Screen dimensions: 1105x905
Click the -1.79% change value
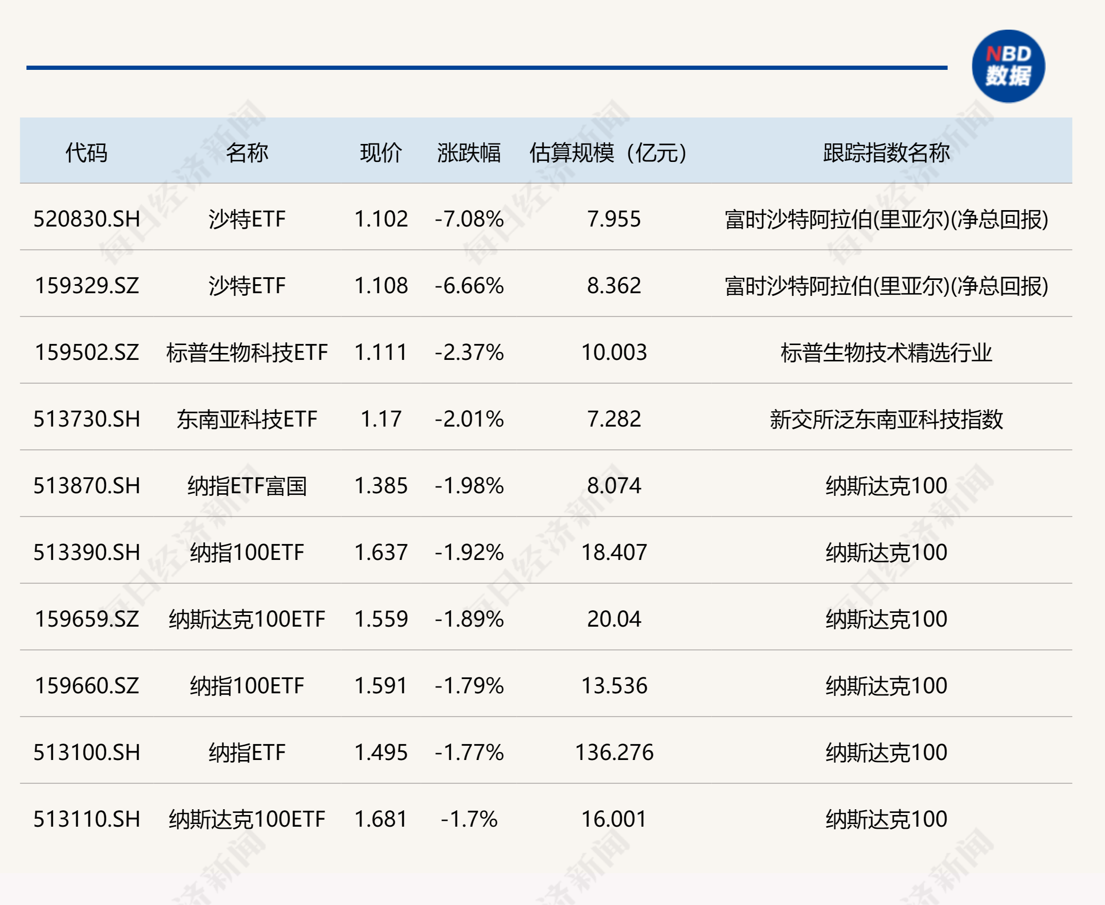469,686
